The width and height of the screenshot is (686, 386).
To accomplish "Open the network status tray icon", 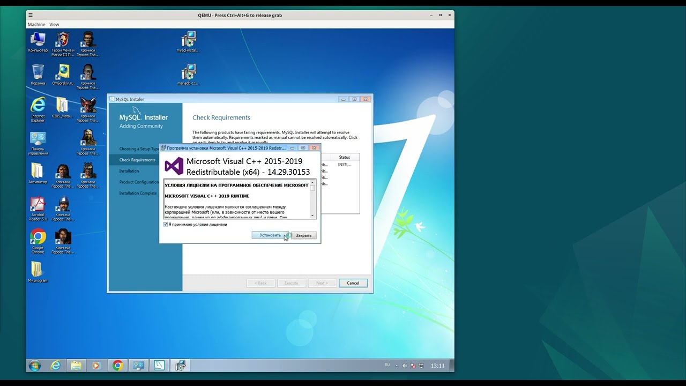I will [420, 366].
